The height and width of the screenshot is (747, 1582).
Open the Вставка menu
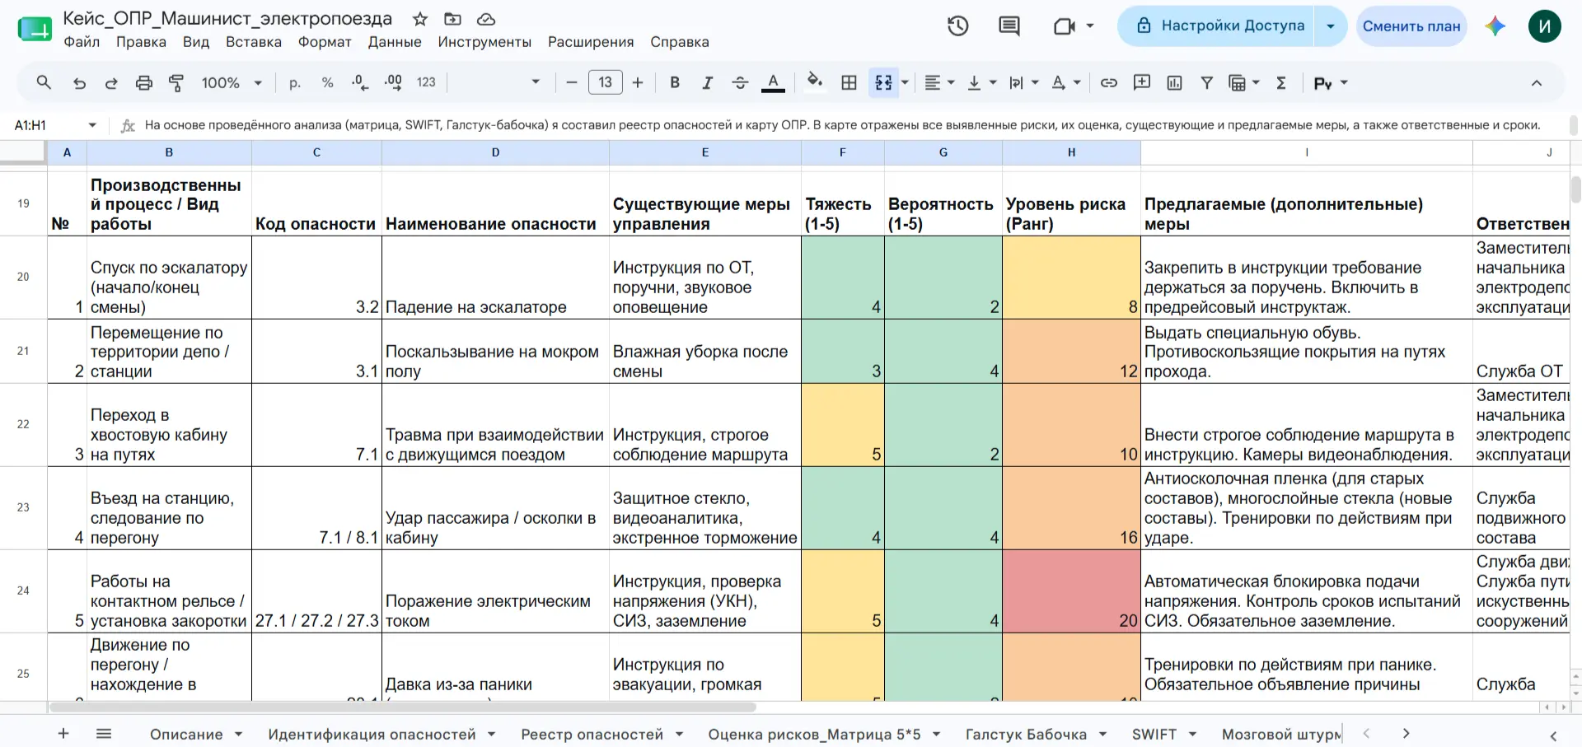pyautogui.click(x=254, y=42)
